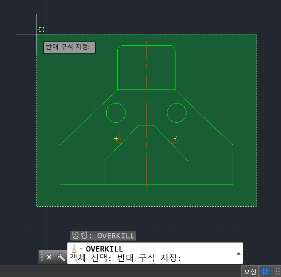
Task: Toggle the drawing grid display button
Action: (266, 271)
